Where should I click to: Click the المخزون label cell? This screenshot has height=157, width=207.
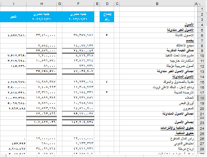tap(157, 109)
